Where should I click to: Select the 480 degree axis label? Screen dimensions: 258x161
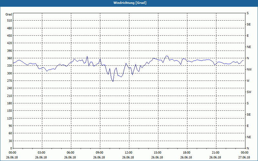click(x=10, y=28)
